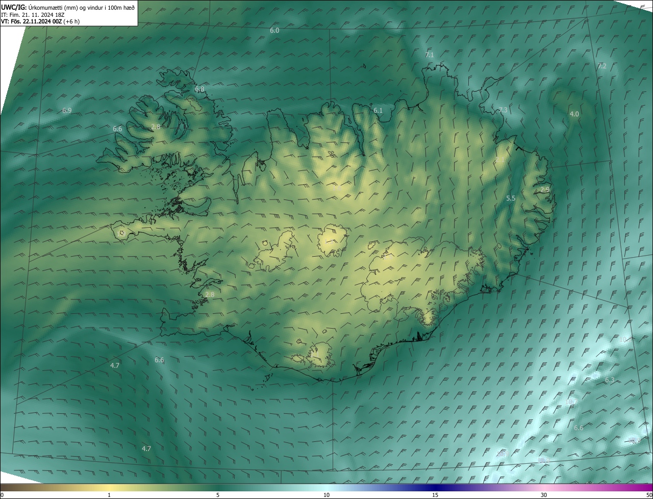This screenshot has width=653, height=499.
Task: Select the 4.0 value label
Action: [x=574, y=114]
